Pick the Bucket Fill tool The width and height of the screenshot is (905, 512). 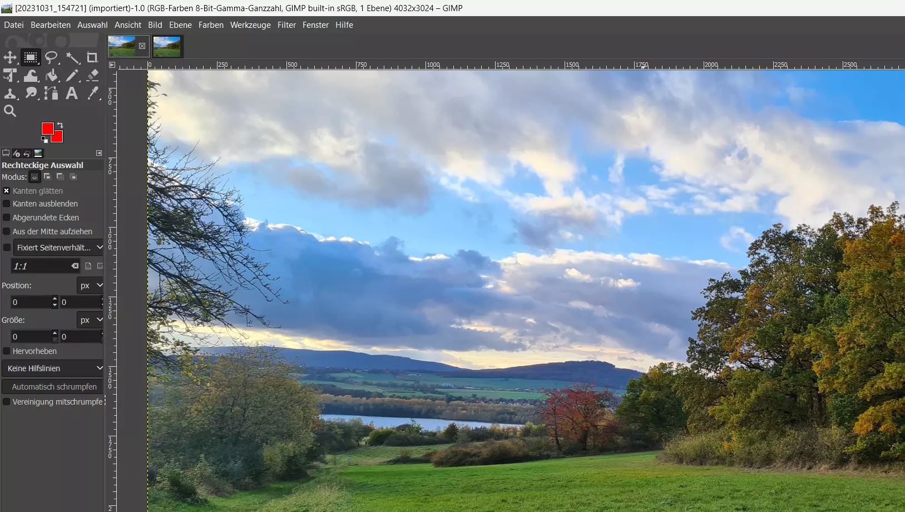click(51, 76)
